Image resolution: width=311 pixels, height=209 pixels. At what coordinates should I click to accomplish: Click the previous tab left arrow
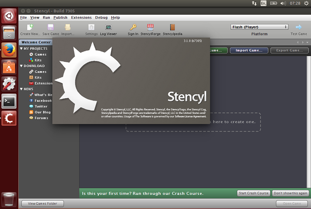pyautogui.click(x=298, y=42)
